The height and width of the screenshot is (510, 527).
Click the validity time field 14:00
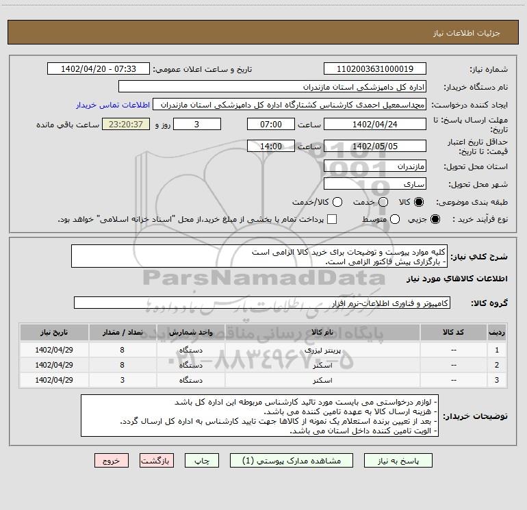click(x=271, y=146)
